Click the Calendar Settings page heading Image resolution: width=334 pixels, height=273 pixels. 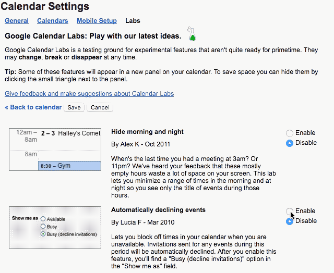point(46,7)
